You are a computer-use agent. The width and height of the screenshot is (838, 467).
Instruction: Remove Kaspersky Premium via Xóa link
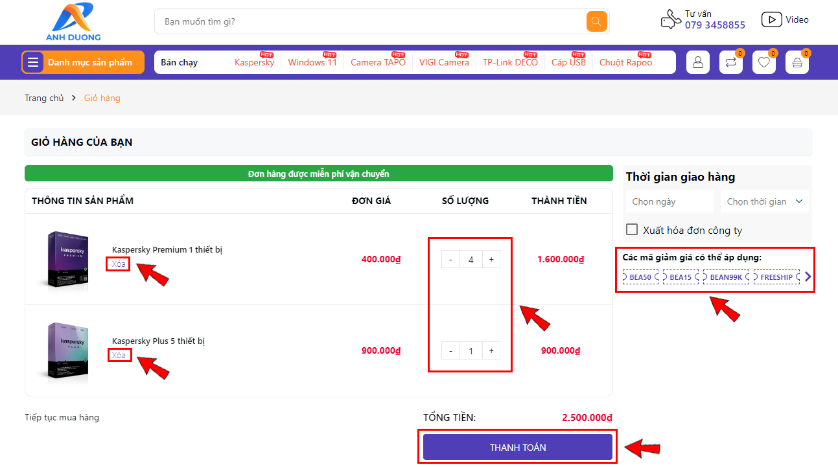point(119,264)
